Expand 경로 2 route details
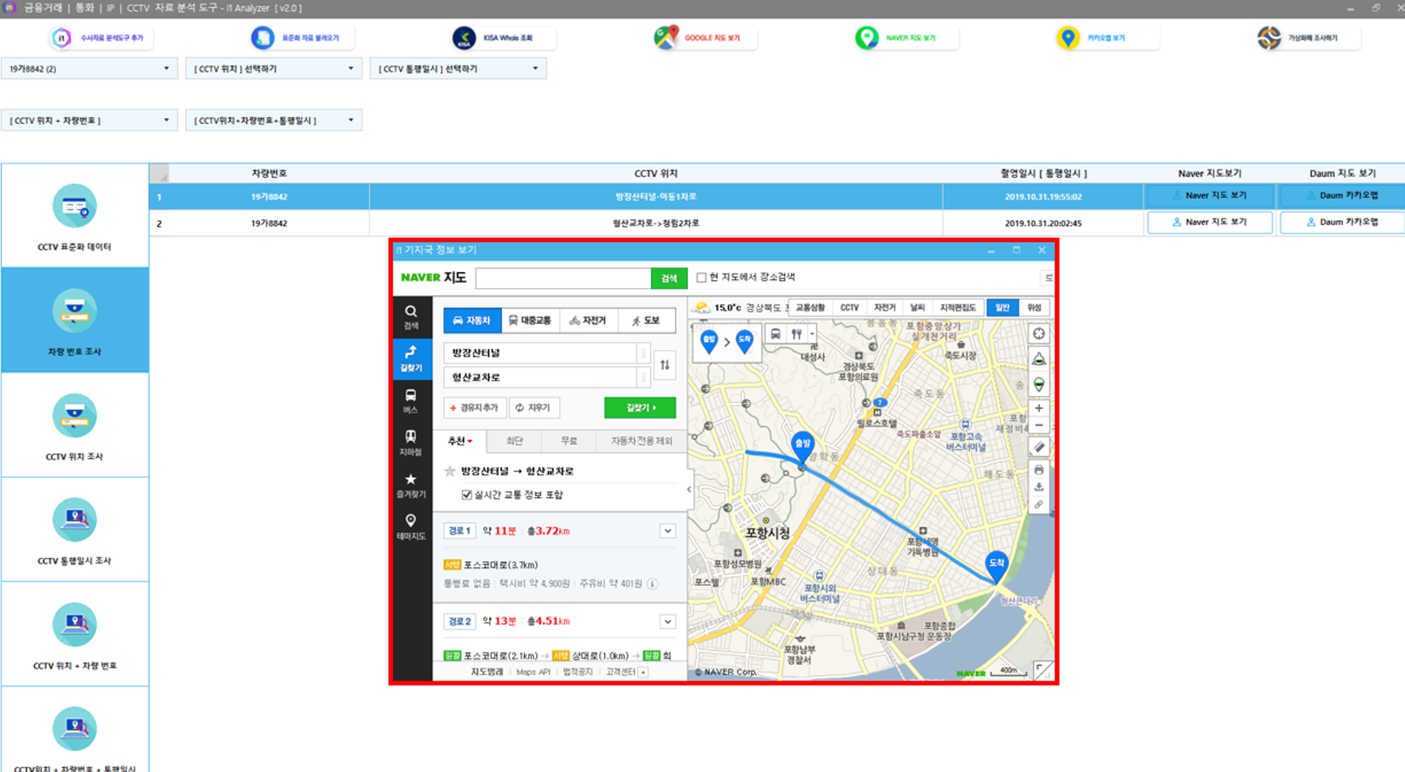 [667, 621]
